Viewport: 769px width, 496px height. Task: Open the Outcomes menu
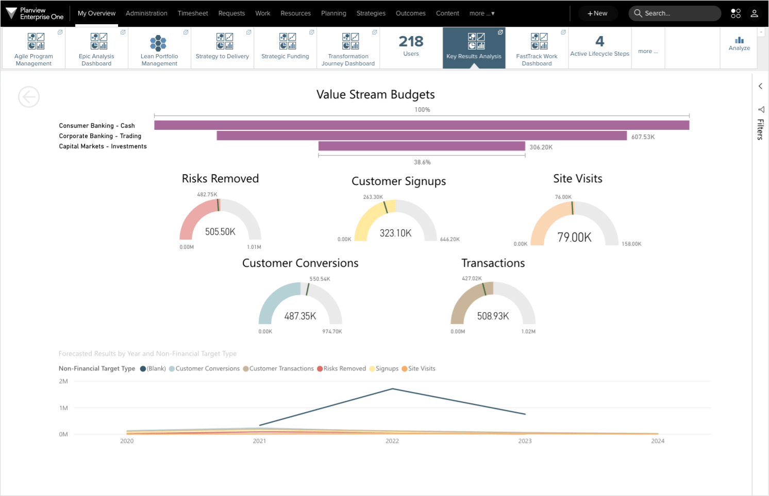(x=411, y=13)
